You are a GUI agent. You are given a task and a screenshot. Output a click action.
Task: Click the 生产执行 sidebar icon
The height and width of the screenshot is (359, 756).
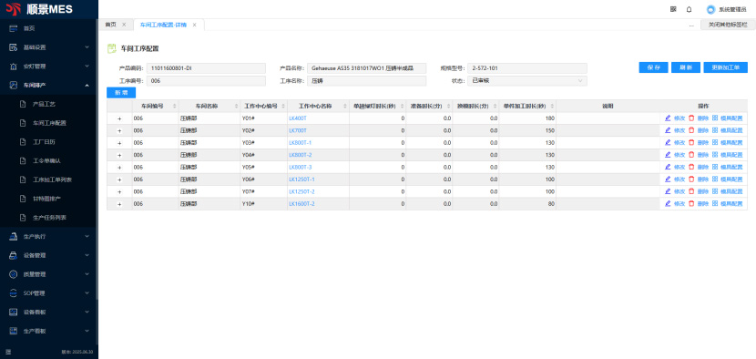coord(14,236)
